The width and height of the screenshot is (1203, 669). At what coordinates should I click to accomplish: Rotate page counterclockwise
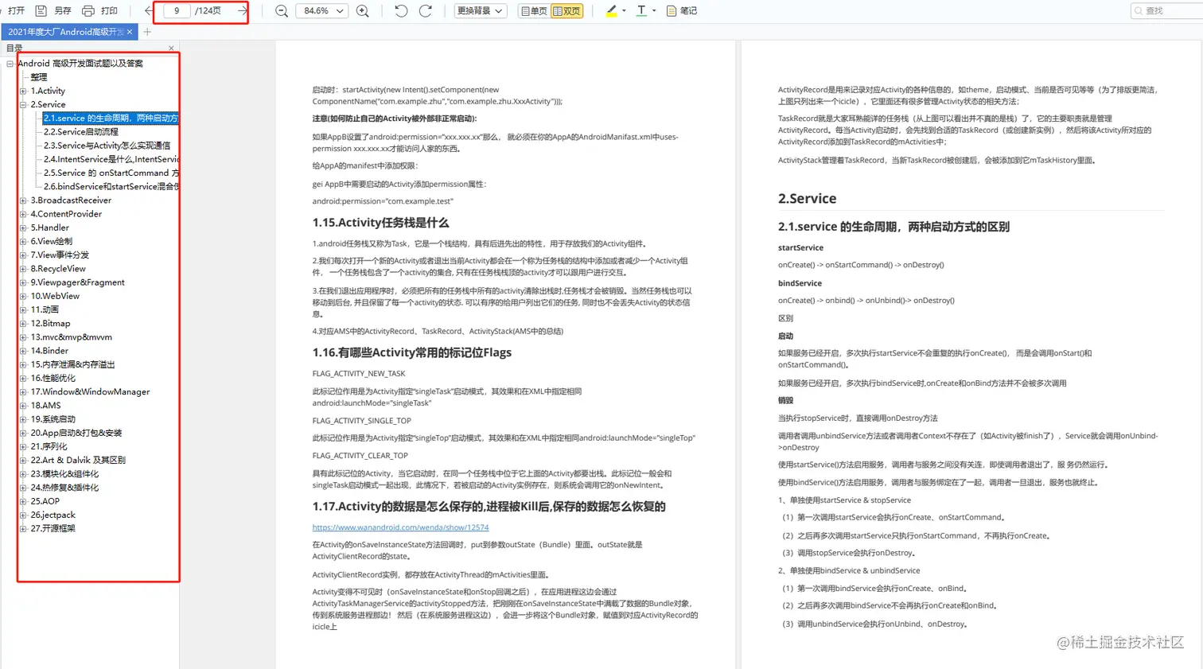(x=401, y=10)
